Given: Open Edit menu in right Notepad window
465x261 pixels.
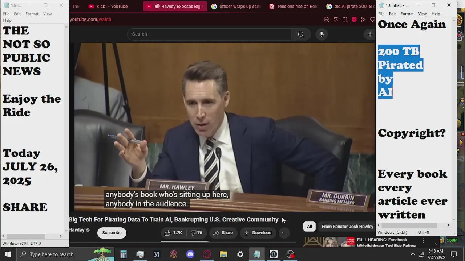Looking at the screenshot, I should coord(392,14).
